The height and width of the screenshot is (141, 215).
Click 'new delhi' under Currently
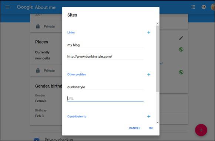pos(42,58)
